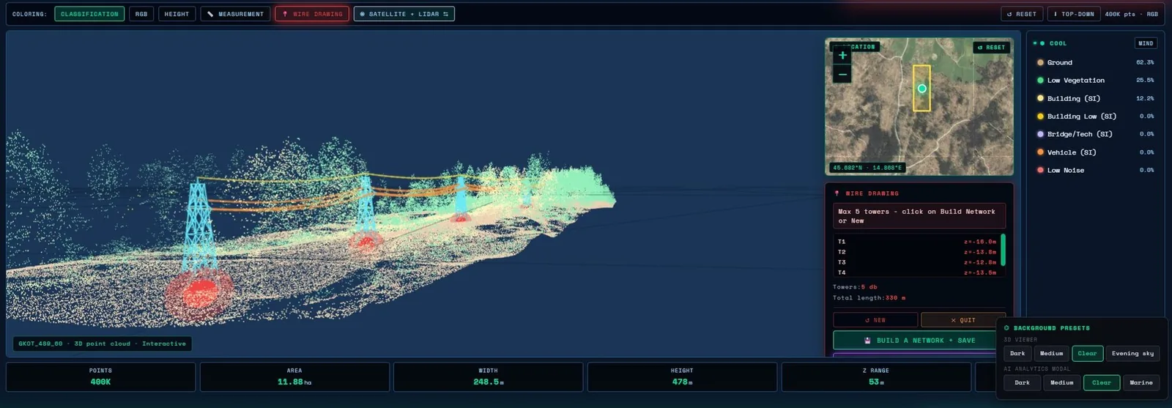
Task: Toggle Building Low (SI) class color dot
Action: (x=1040, y=116)
